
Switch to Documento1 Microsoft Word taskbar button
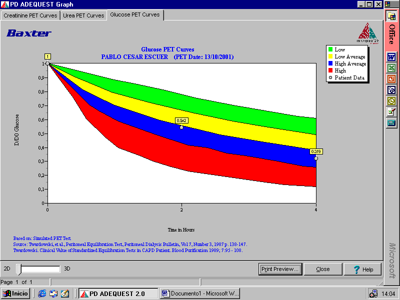[200, 293]
